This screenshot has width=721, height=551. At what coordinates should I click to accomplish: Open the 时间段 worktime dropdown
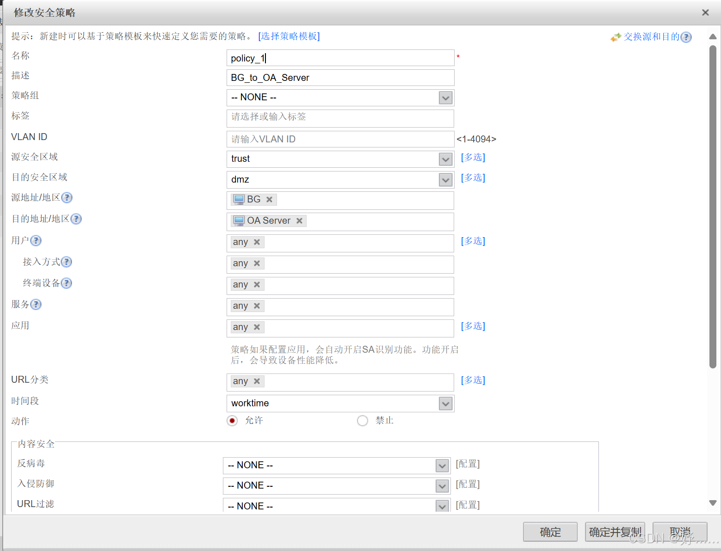pos(445,404)
